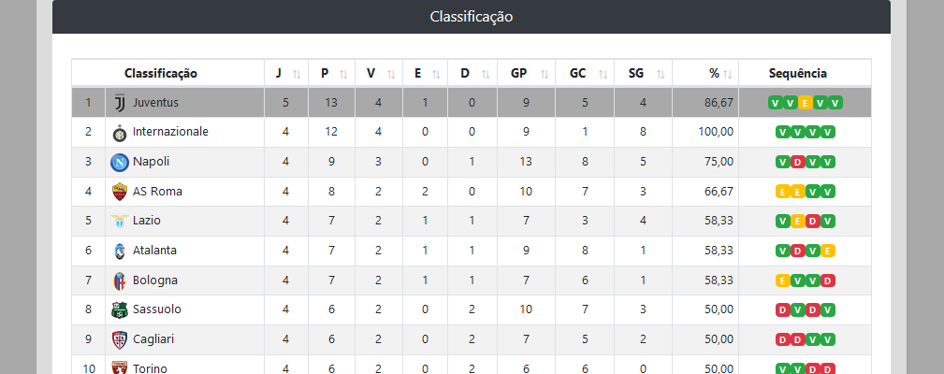Image resolution: width=944 pixels, height=374 pixels.
Task: Click Napoli's red D loss badge
Action: tap(797, 162)
